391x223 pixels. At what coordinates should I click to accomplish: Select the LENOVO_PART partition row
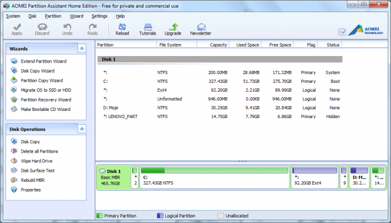point(220,116)
